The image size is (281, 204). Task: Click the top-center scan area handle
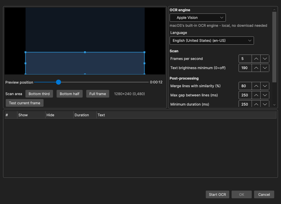85,52
